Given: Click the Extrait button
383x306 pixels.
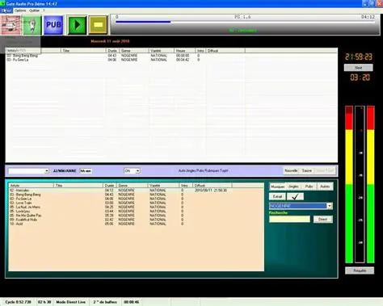Looking at the screenshot, I should pyautogui.click(x=277, y=196).
